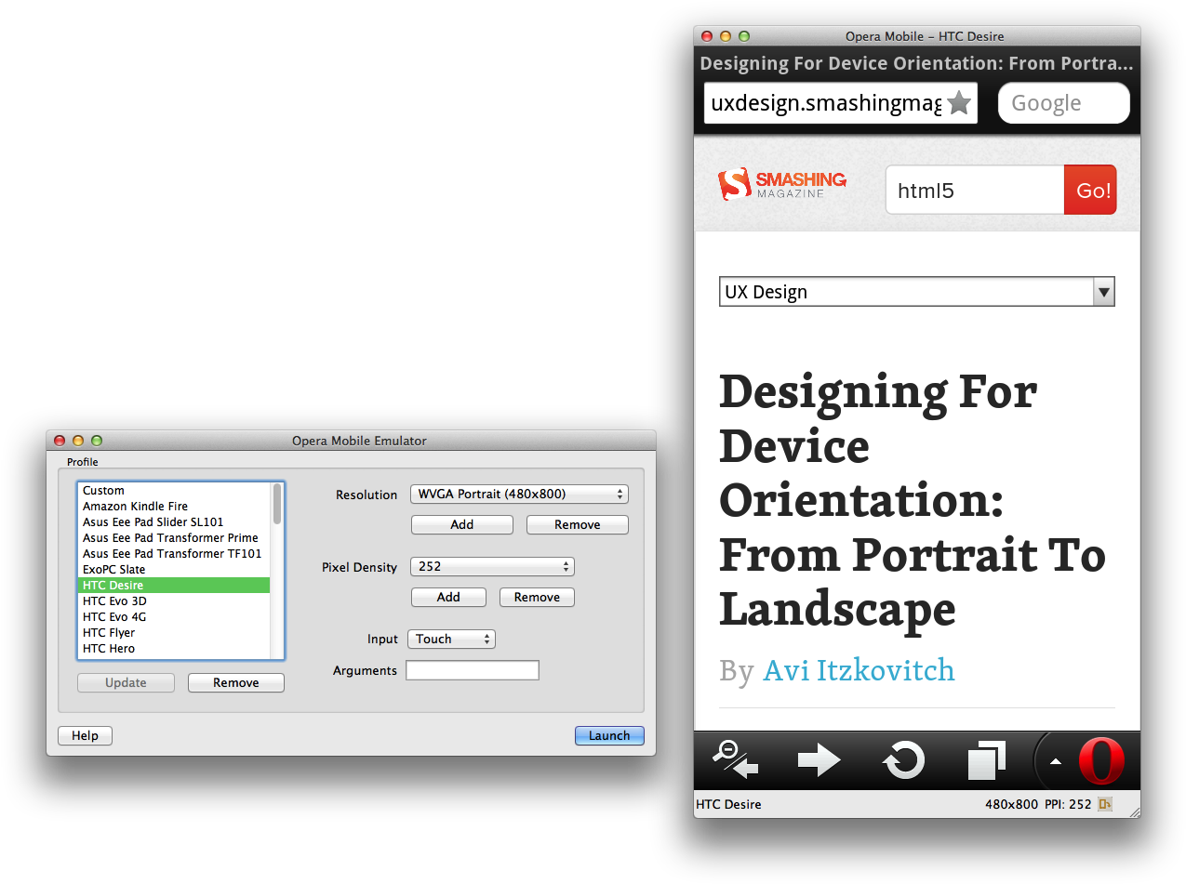Bookmark page with the star icon
The height and width of the screenshot is (884, 1186).
click(959, 103)
